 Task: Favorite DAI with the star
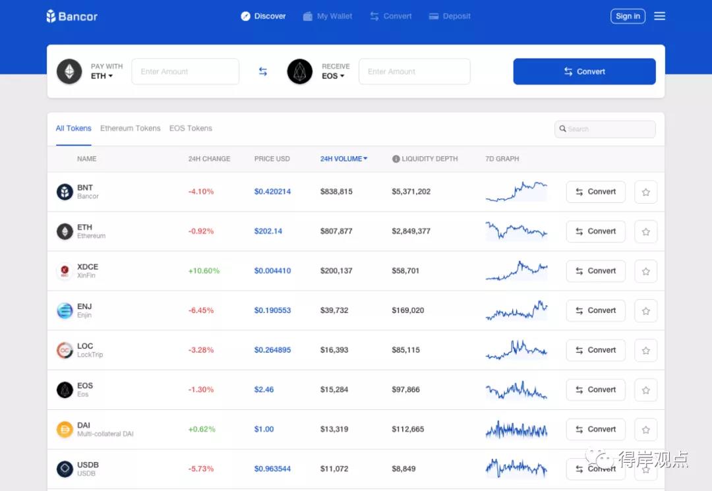[x=645, y=430]
